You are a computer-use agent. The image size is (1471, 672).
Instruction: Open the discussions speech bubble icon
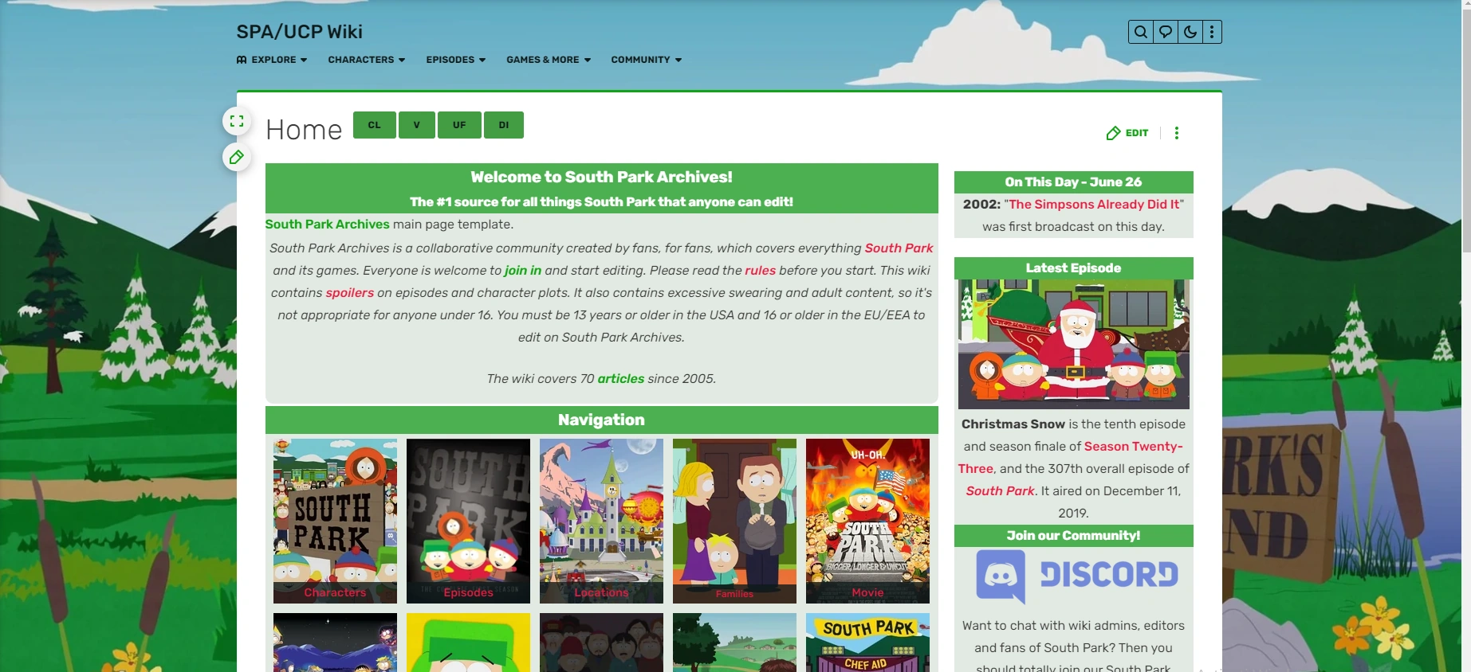(x=1166, y=32)
